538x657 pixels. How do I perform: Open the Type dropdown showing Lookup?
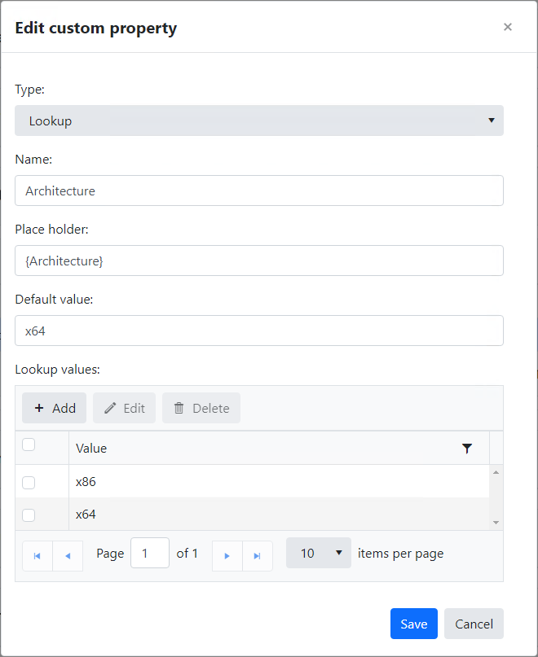pyautogui.click(x=259, y=120)
